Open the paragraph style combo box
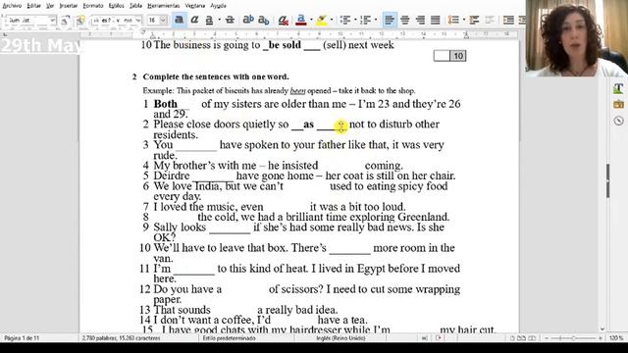628x353 pixels. (31, 20)
